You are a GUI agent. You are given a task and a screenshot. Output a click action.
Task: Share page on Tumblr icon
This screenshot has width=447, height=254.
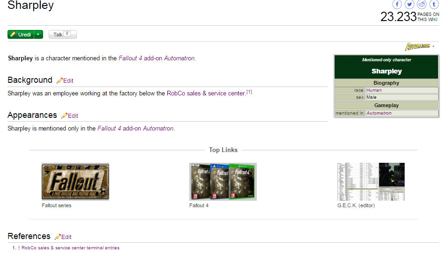tap(434, 4)
